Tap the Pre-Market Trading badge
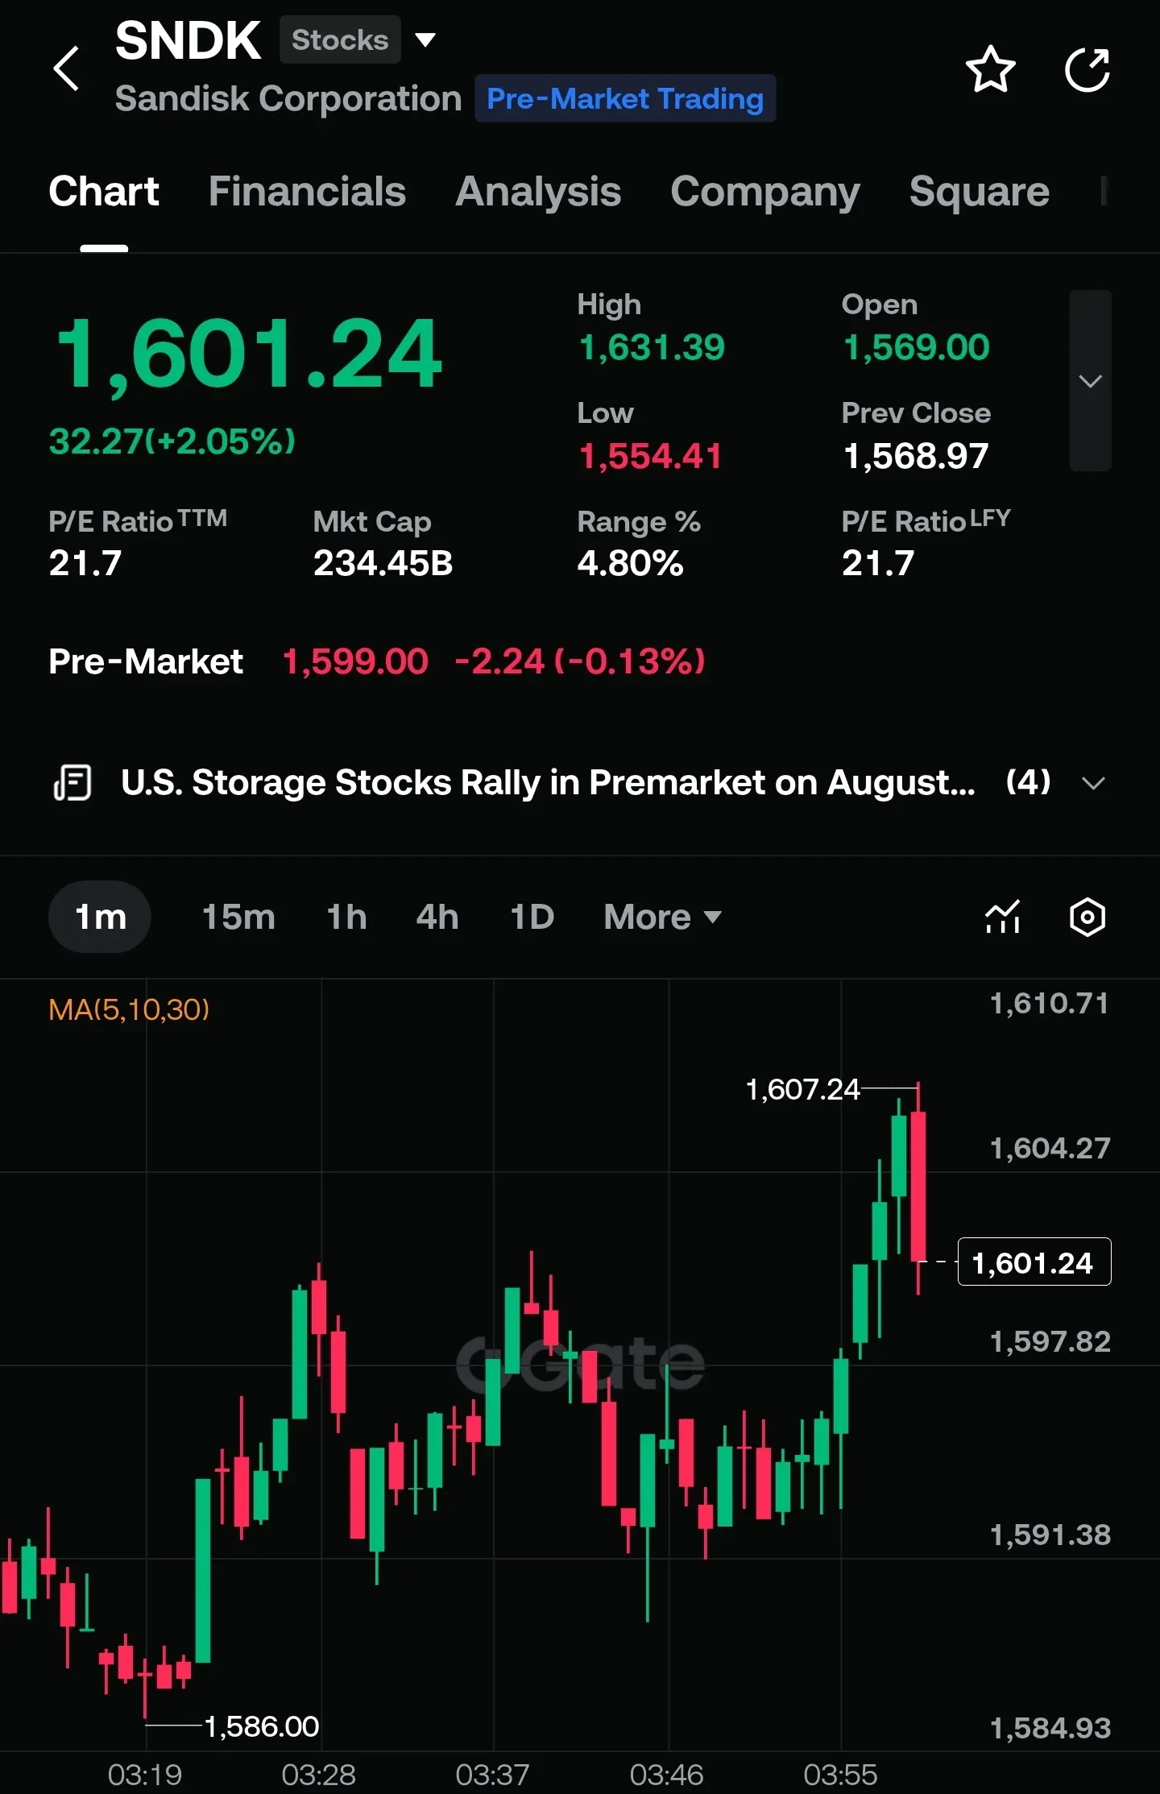This screenshot has height=1794, width=1160. (625, 98)
